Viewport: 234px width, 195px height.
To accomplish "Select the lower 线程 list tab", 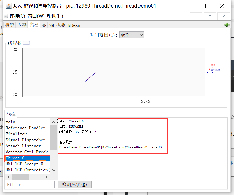I will (11, 114).
